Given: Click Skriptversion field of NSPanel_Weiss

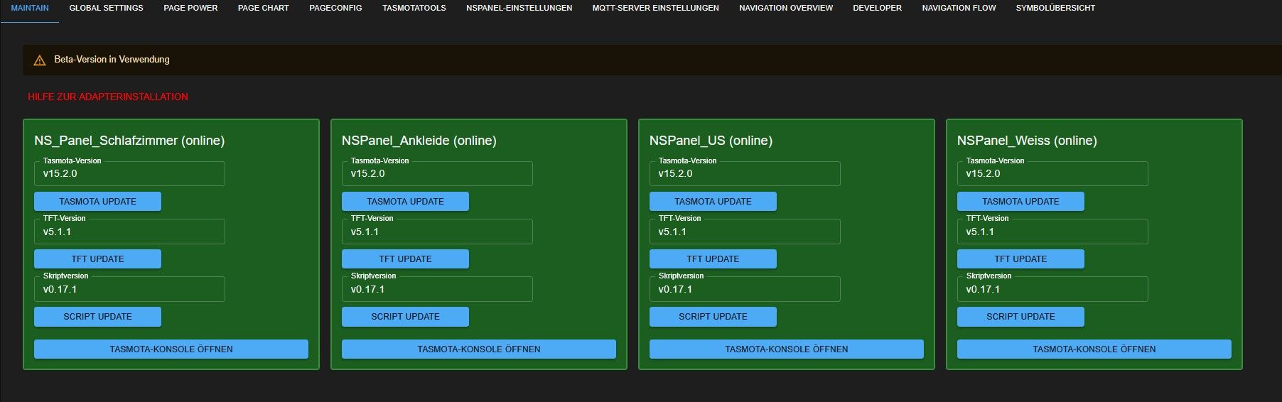Looking at the screenshot, I should [x=1052, y=289].
